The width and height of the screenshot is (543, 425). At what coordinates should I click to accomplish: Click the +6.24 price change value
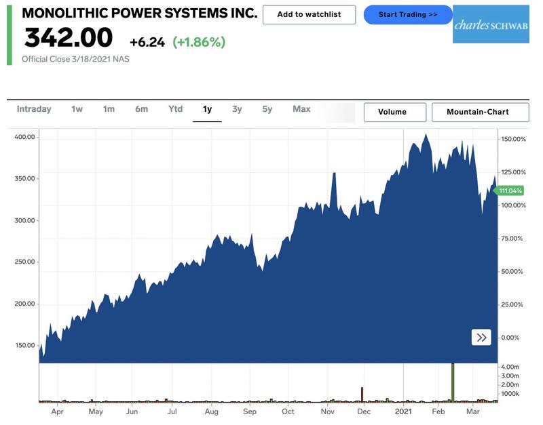[147, 43]
